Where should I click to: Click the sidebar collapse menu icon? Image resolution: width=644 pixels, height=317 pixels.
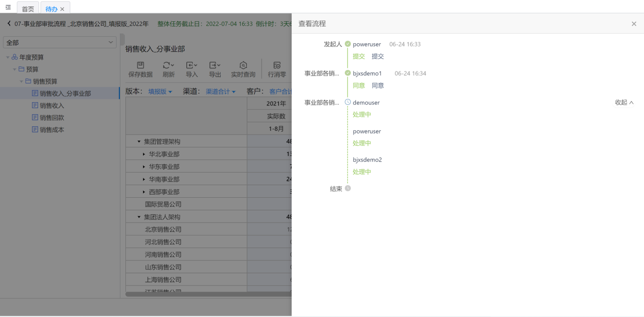tap(8, 7)
